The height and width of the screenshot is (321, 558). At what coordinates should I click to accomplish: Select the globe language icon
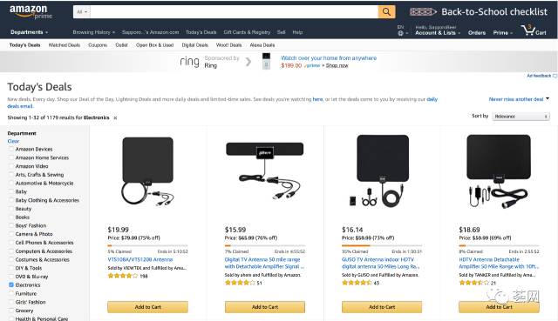pos(401,33)
